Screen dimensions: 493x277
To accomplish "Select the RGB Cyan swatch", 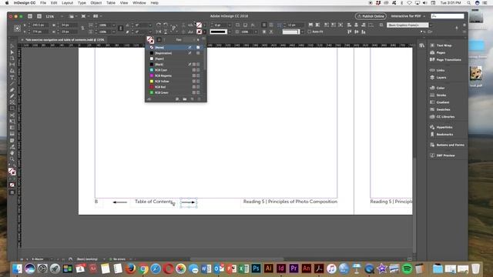I will [x=176, y=70].
